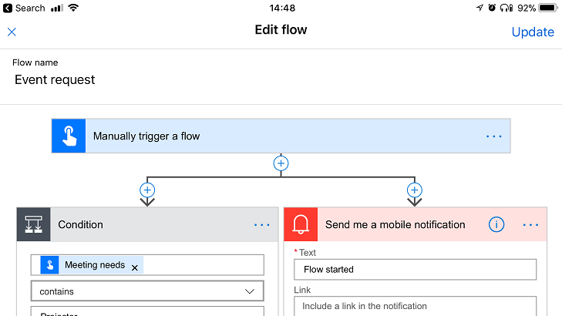Return to Search app via back link
This screenshot has height=316, width=562.
[x=25, y=8]
